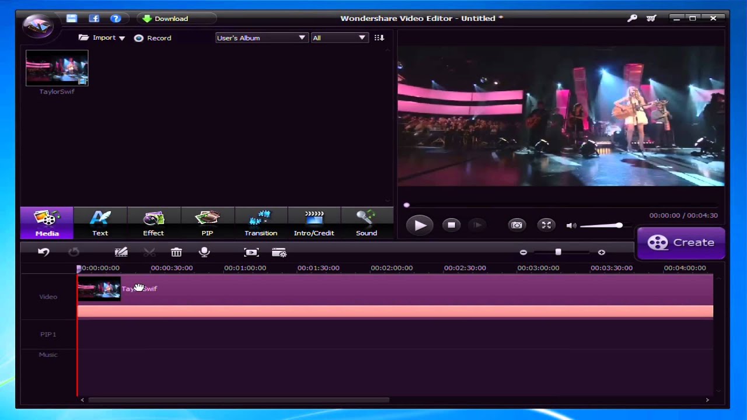This screenshot has width=747, height=420.
Task: Click the key register icon
Action: tap(632, 19)
